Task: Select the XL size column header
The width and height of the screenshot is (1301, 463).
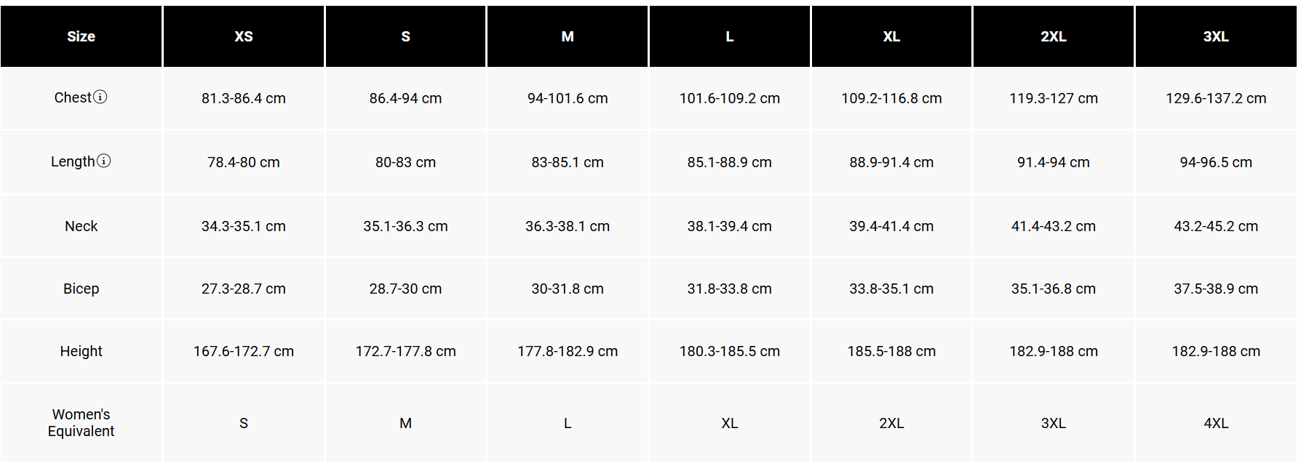Action: point(891,36)
